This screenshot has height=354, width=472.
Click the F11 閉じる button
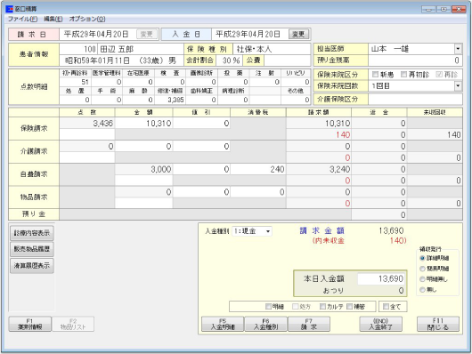click(438, 325)
